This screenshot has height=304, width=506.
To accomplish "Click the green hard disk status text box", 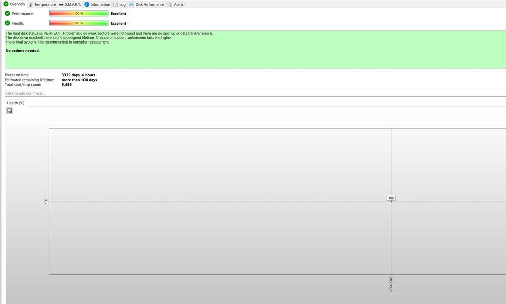I will 255,50.
